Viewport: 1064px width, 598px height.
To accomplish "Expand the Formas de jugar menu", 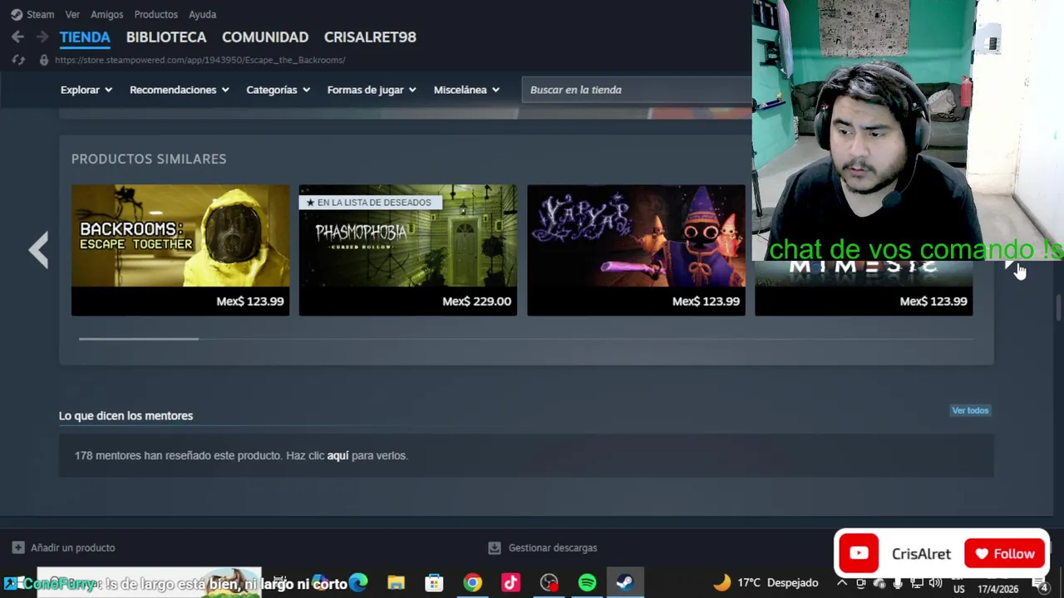I will [x=372, y=90].
